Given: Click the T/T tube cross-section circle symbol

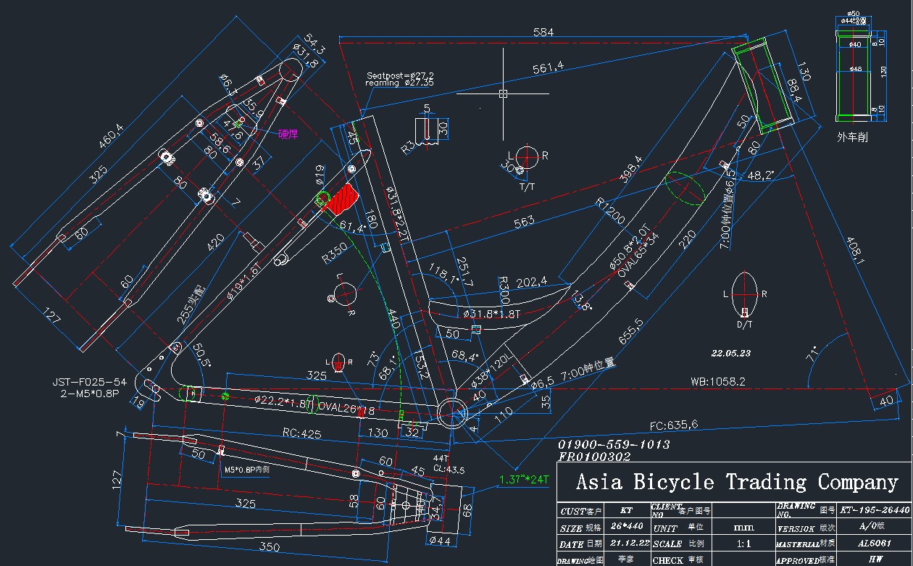Looking at the screenshot, I should (527, 156).
